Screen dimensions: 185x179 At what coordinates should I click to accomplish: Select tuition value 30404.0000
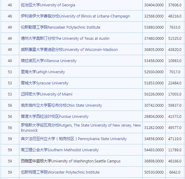click(x=154, y=5)
